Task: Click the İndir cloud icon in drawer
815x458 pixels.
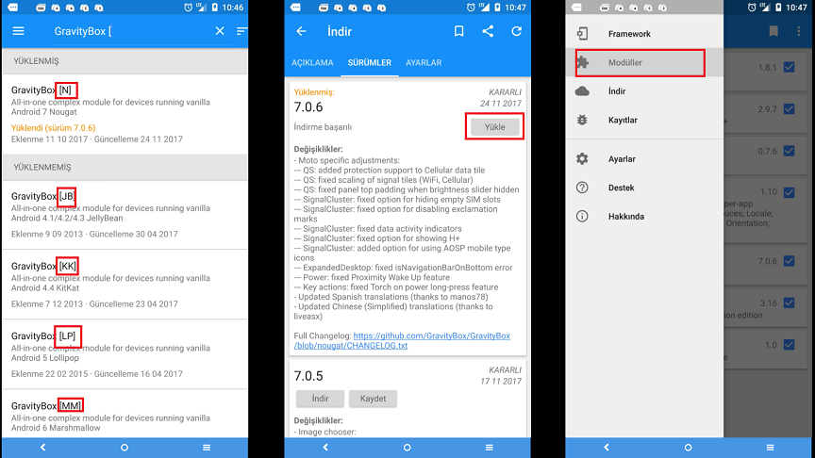Action: [x=582, y=91]
